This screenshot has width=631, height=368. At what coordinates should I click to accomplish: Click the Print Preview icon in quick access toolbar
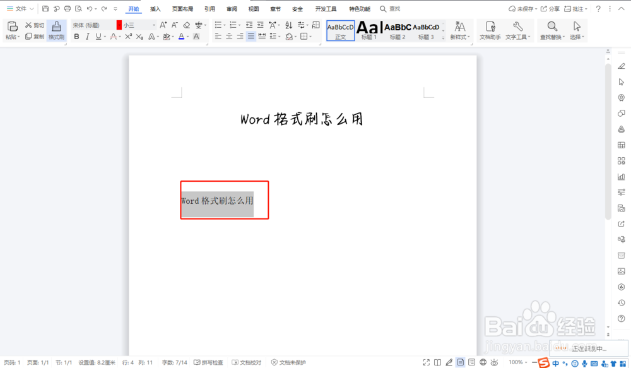[x=78, y=8]
